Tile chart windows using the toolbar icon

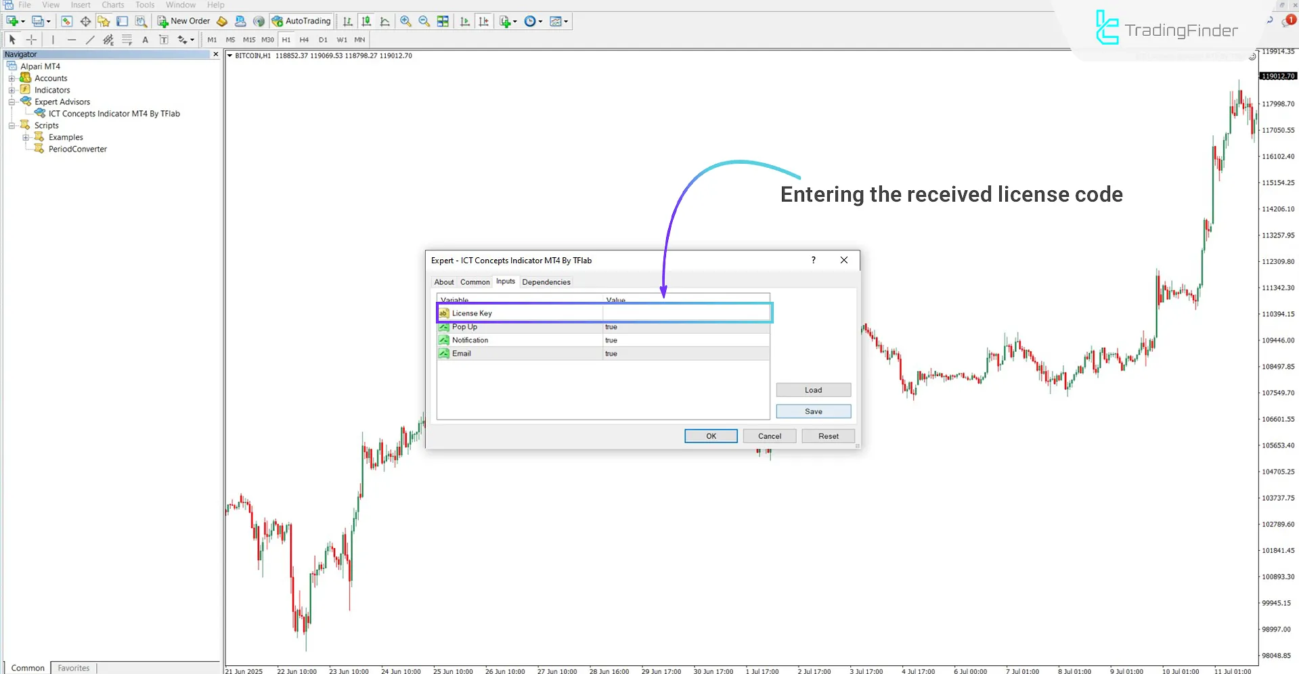[x=443, y=21]
